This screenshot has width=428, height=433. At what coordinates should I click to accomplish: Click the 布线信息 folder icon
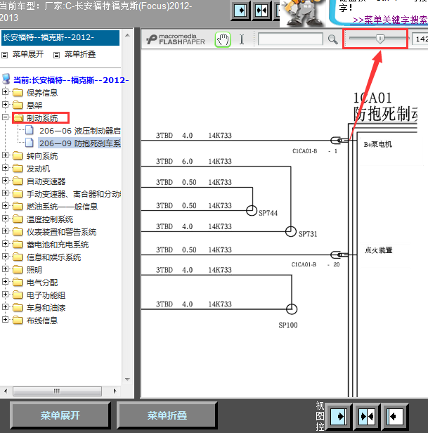pyautogui.click(x=18, y=320)
